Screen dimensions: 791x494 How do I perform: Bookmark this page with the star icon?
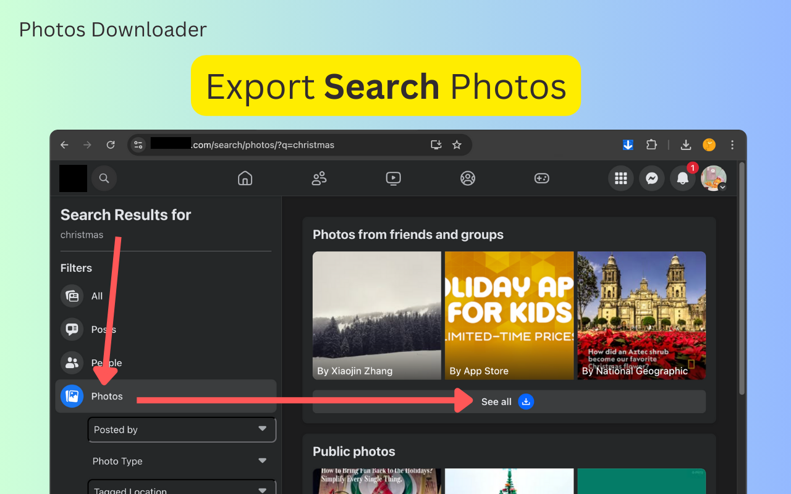[x=457, y=144]
